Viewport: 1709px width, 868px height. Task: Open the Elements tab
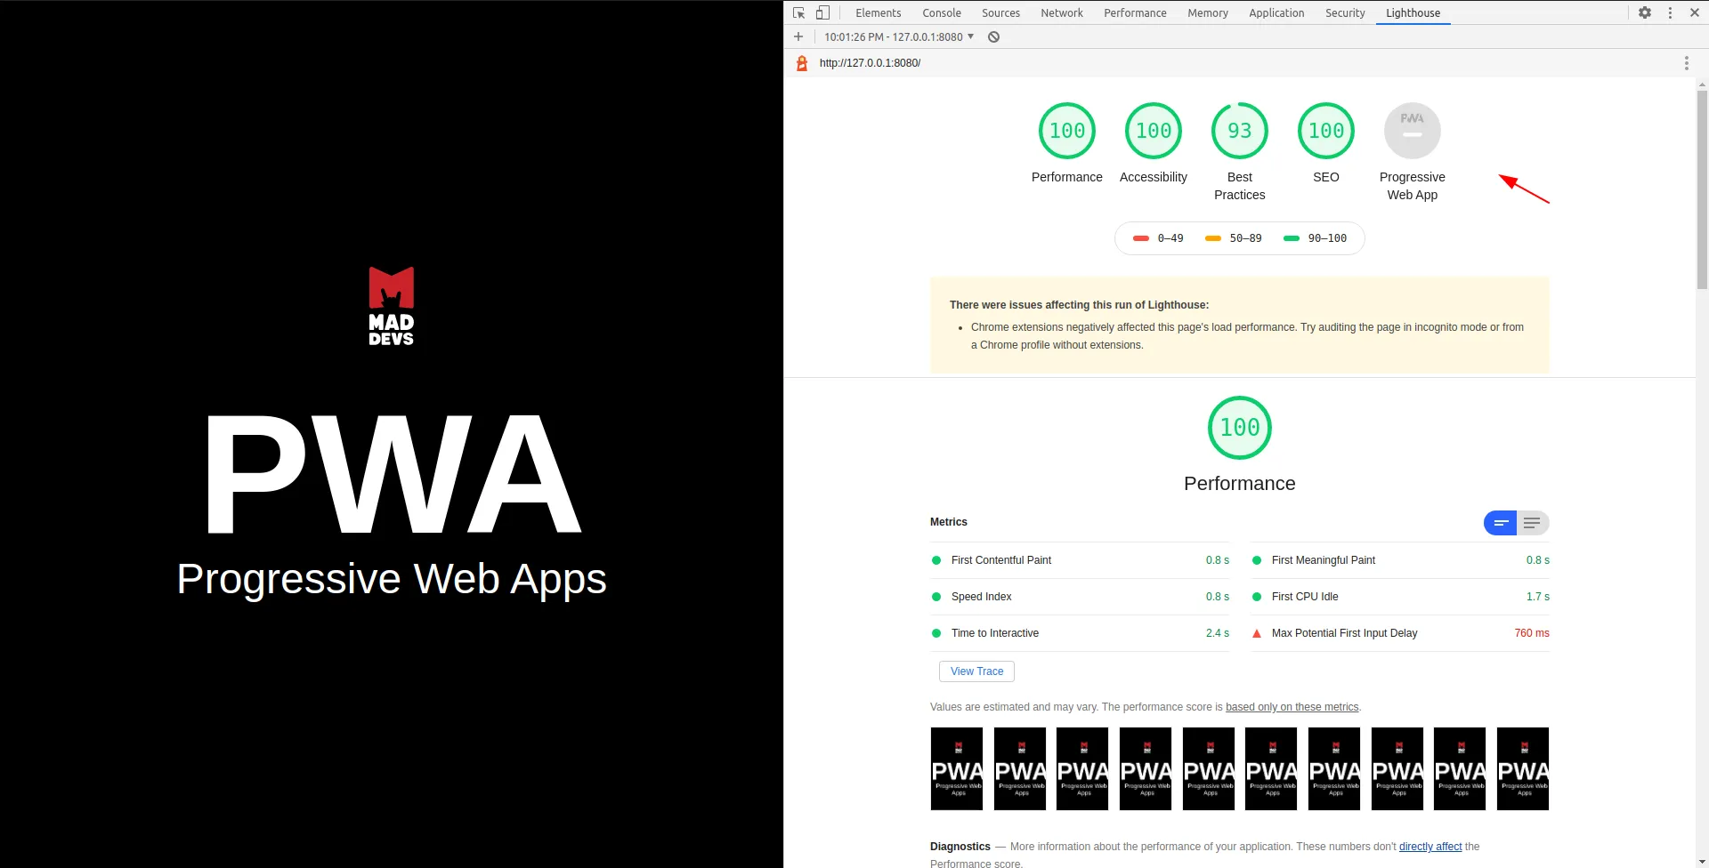click(x=879, y=12)
